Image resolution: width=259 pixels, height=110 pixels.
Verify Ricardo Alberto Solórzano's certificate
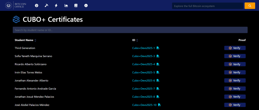[235, 64]
